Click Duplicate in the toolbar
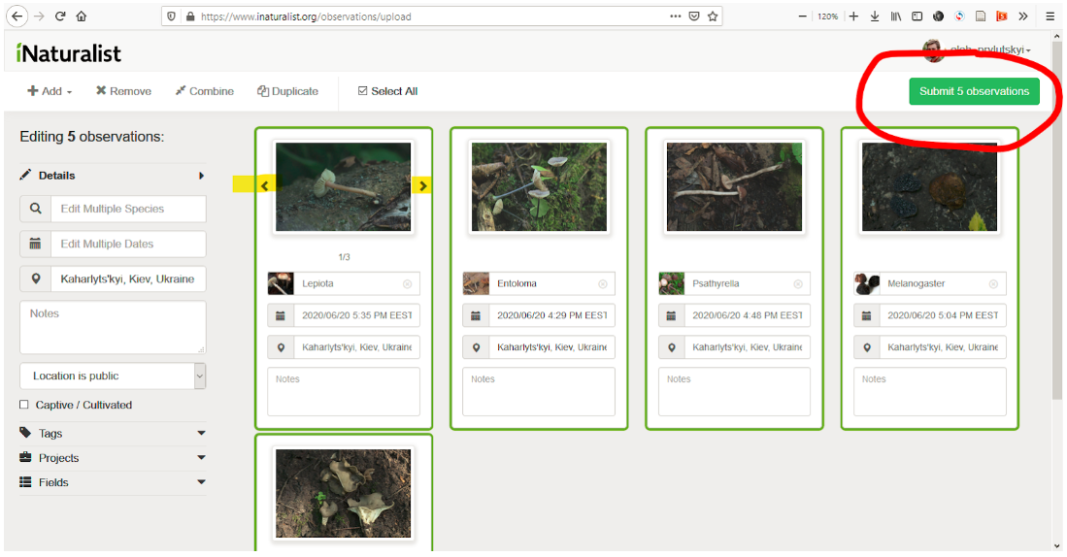The height and width of the screenshot is (557, 1067). tap(287, 91)
